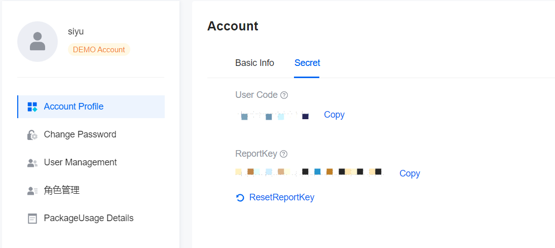
Task: Click the Change Password lock icon
Action: pyautogui.click(x=32, y=134)
